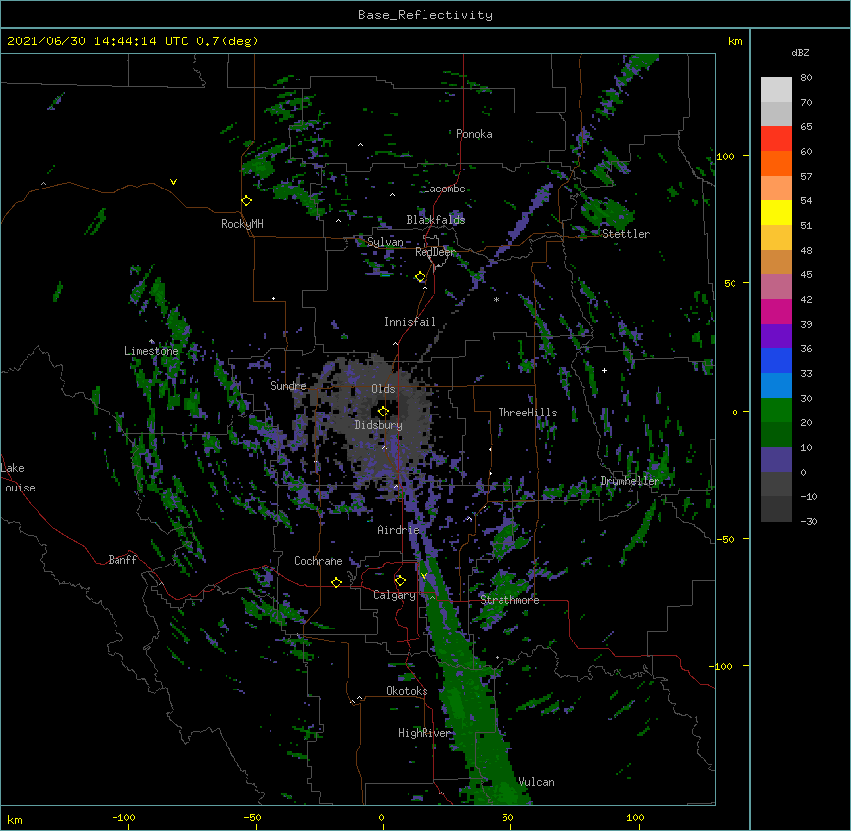Click the 80 value in the dBZ legend
The image size is (851, 831).
pyautogui.click(x=806, y=78)
